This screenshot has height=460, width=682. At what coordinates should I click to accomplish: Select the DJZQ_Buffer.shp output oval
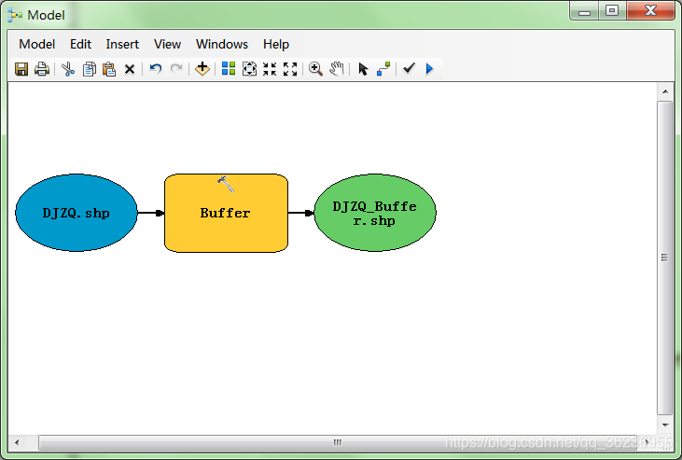375,213
